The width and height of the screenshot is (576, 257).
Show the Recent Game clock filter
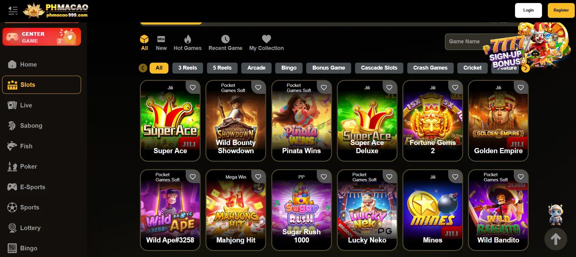[225, 43]
